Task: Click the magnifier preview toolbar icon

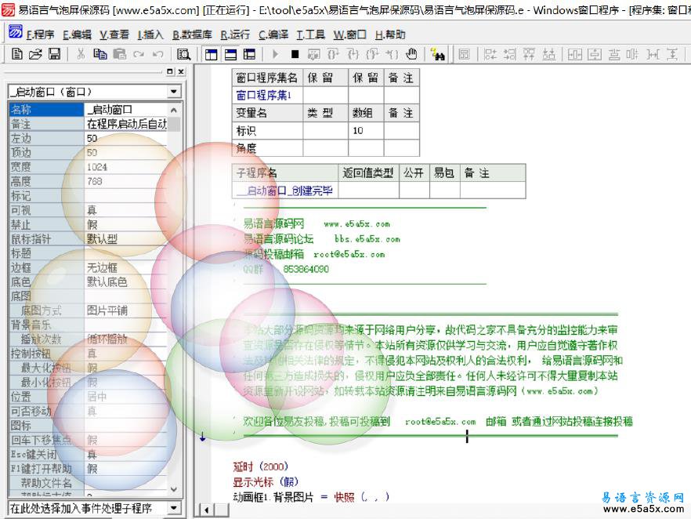Action: 183,54
